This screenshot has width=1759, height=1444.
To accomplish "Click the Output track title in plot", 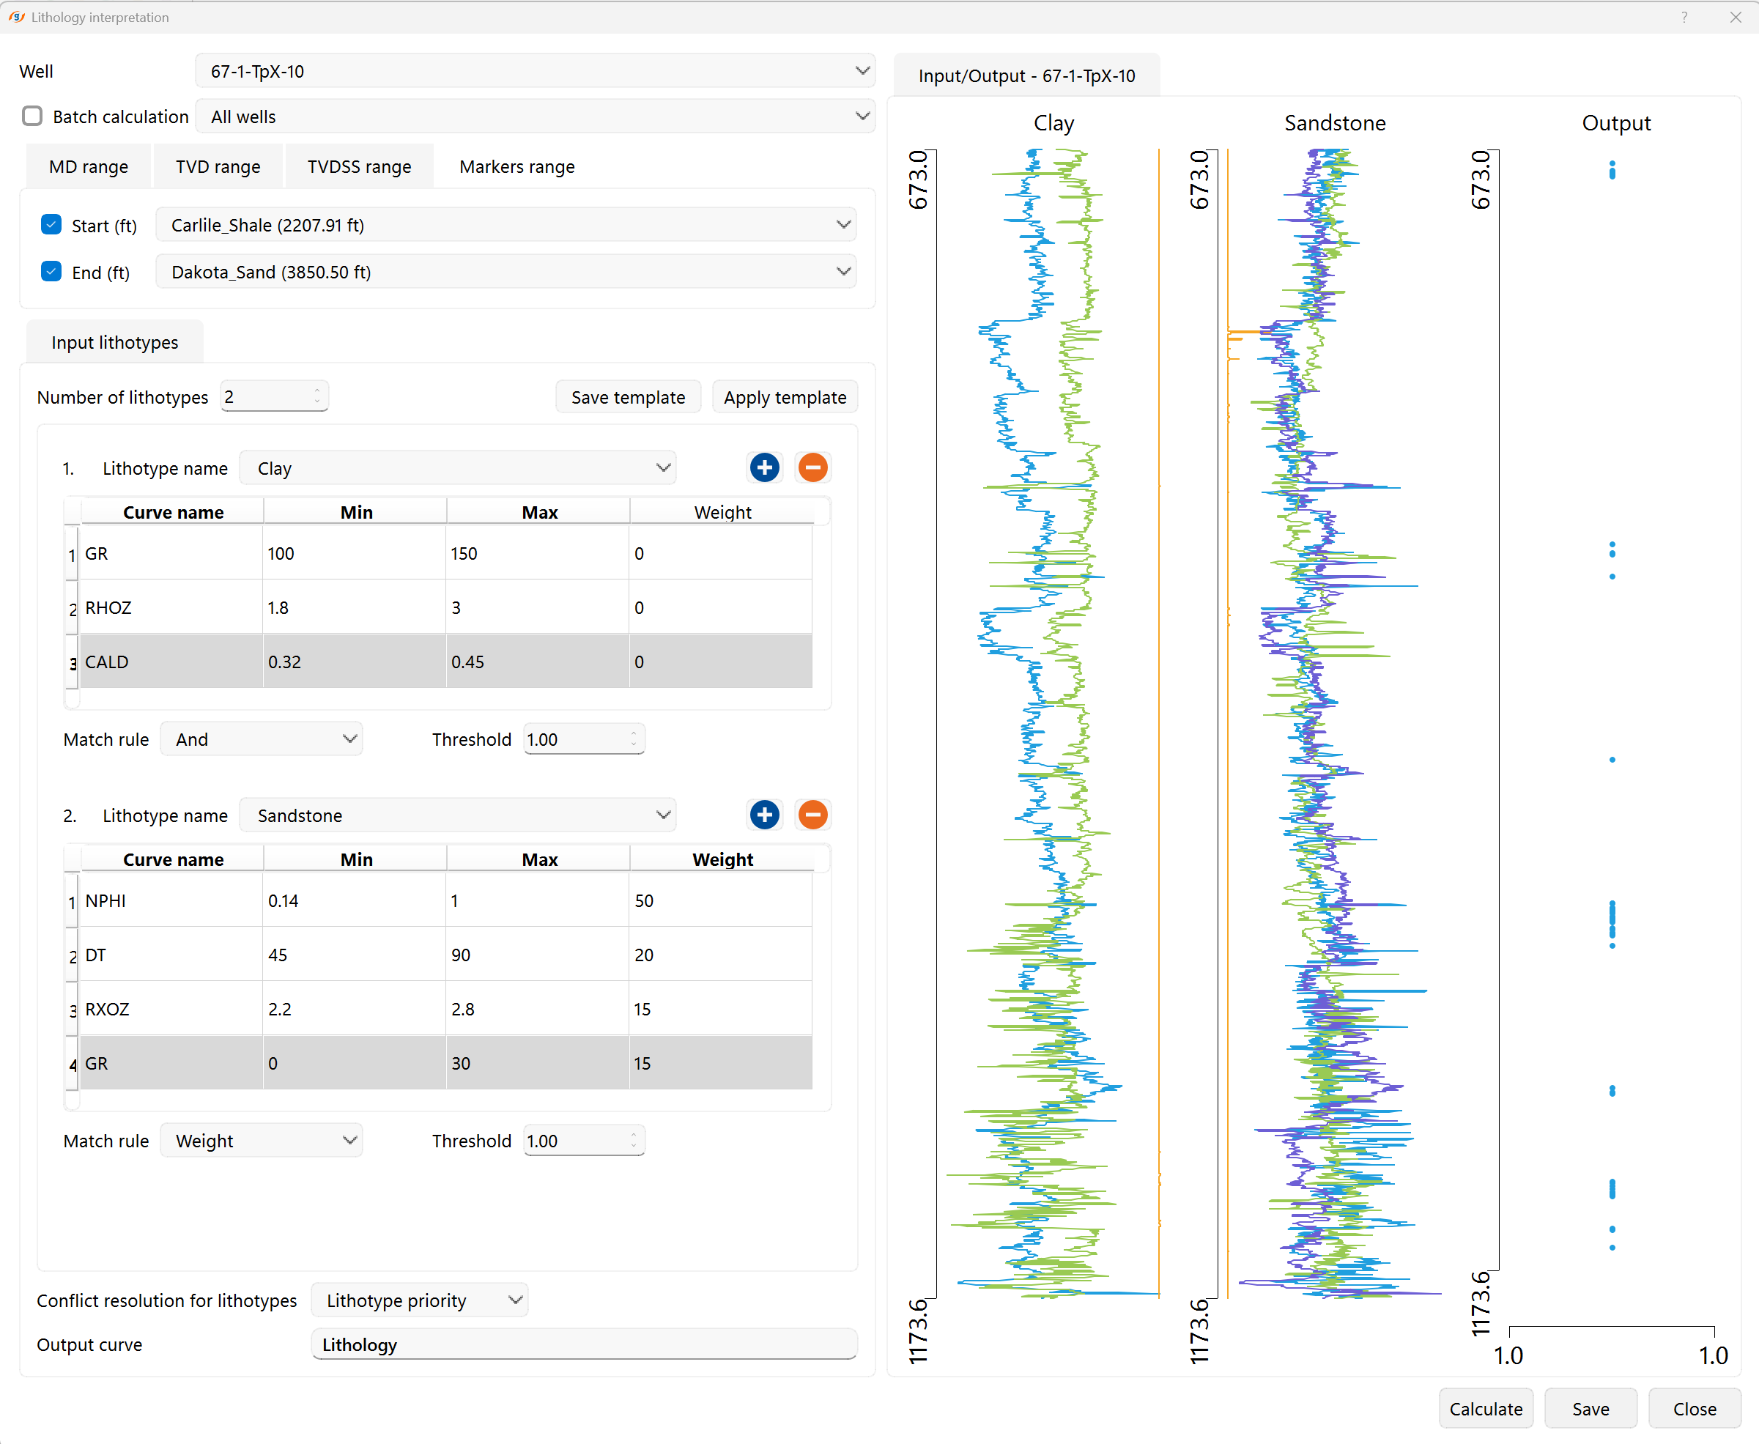I will (x=1616, y=123).
